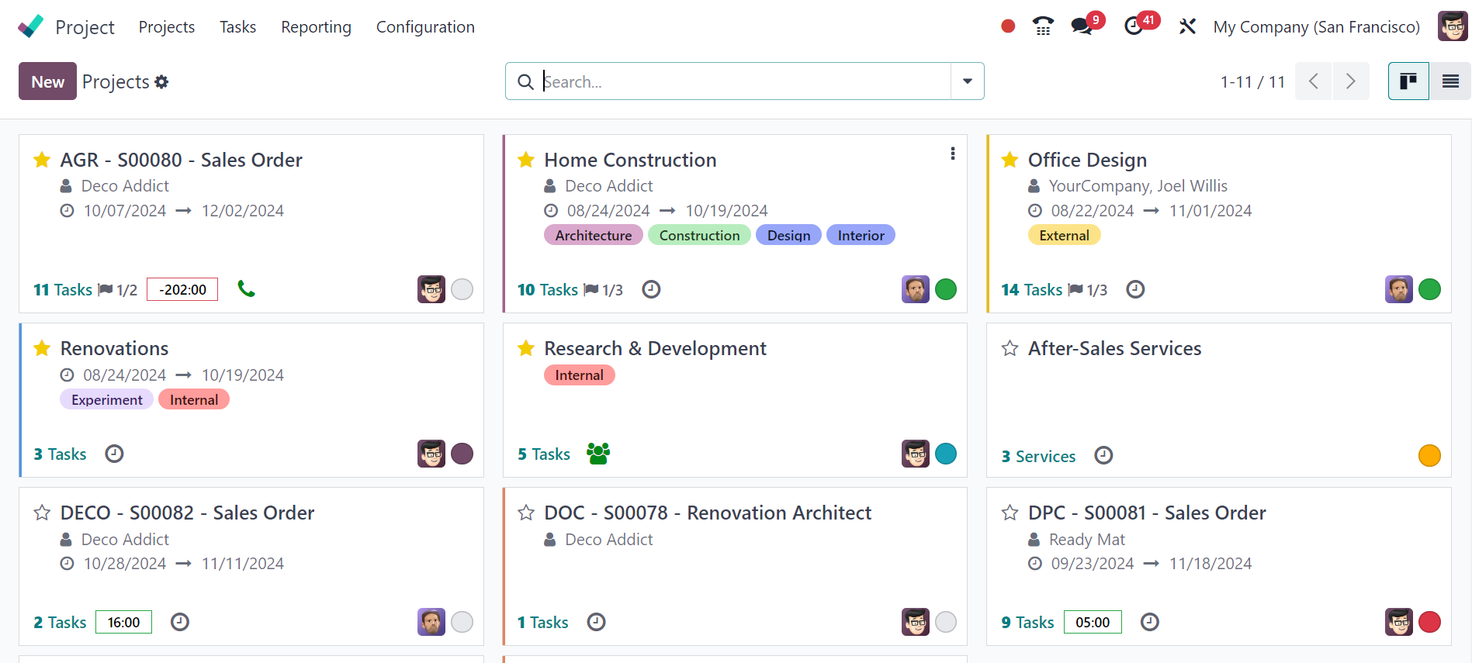Unfavorite AGR - S00080 star
Image resolution: width=1472 pixels, height=663 pixels.
(42, 160)
